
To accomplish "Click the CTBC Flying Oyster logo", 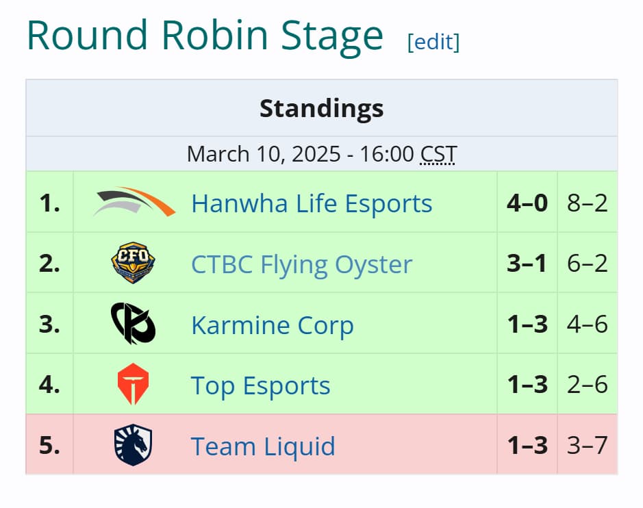I will coord(133,264).
